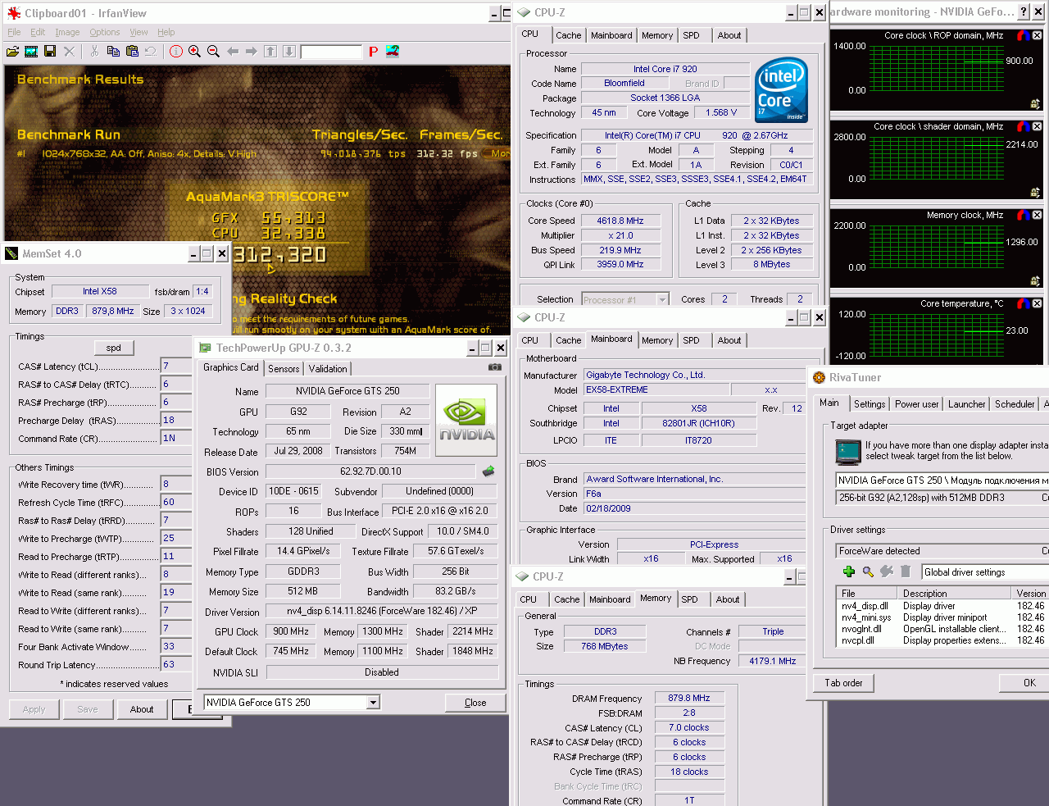This screenshot has height=806, width=1049.
Task: Click the down arrow page icon in IrfanView
Action: click(x=289, y=52)
